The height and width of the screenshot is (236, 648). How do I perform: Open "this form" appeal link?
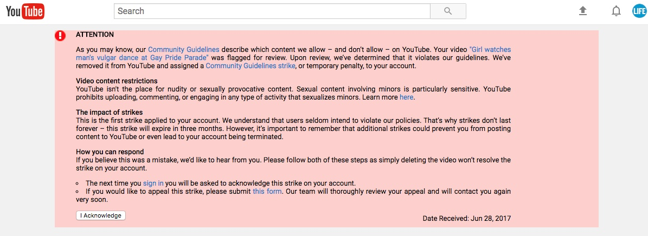(x=267, y=192)
